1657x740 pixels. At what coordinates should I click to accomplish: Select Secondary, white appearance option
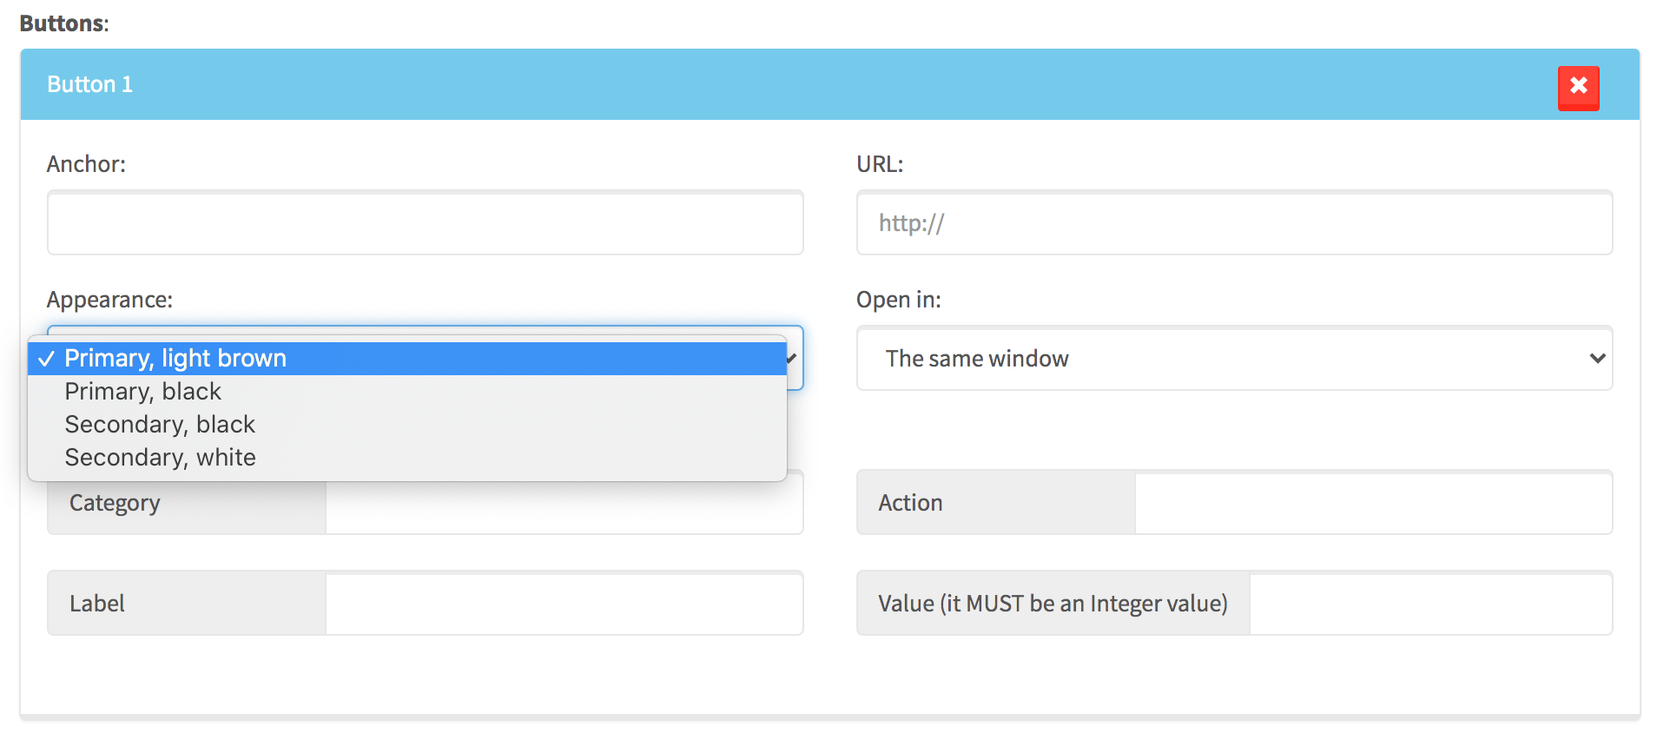pos(160,457)
